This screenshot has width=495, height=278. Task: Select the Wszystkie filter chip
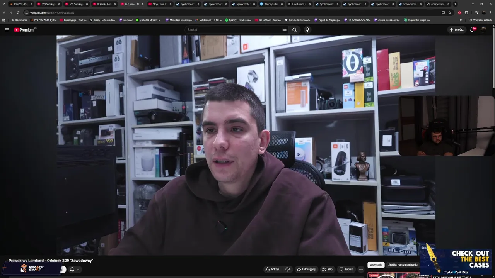(376, 265)
